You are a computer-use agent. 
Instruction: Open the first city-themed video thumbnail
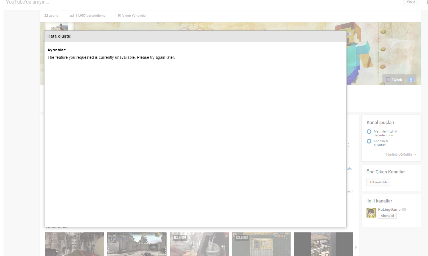(x=75, y=244)
